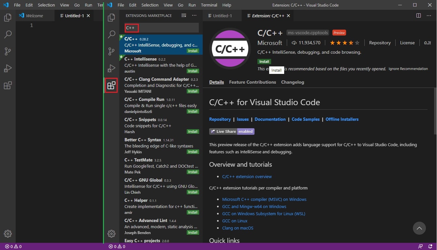Open the Explorer view in the activity bar

click(x=111, y=18)
